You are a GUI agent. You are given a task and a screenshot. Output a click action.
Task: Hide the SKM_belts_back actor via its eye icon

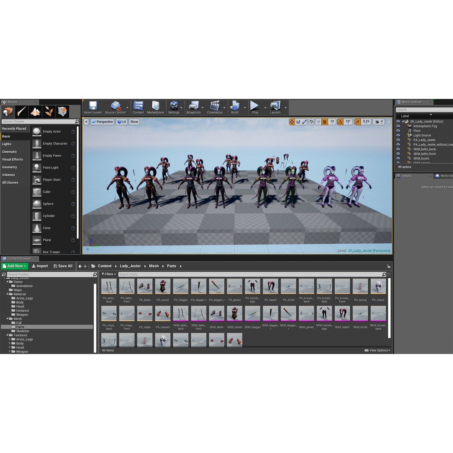click(x=398, y=149)
